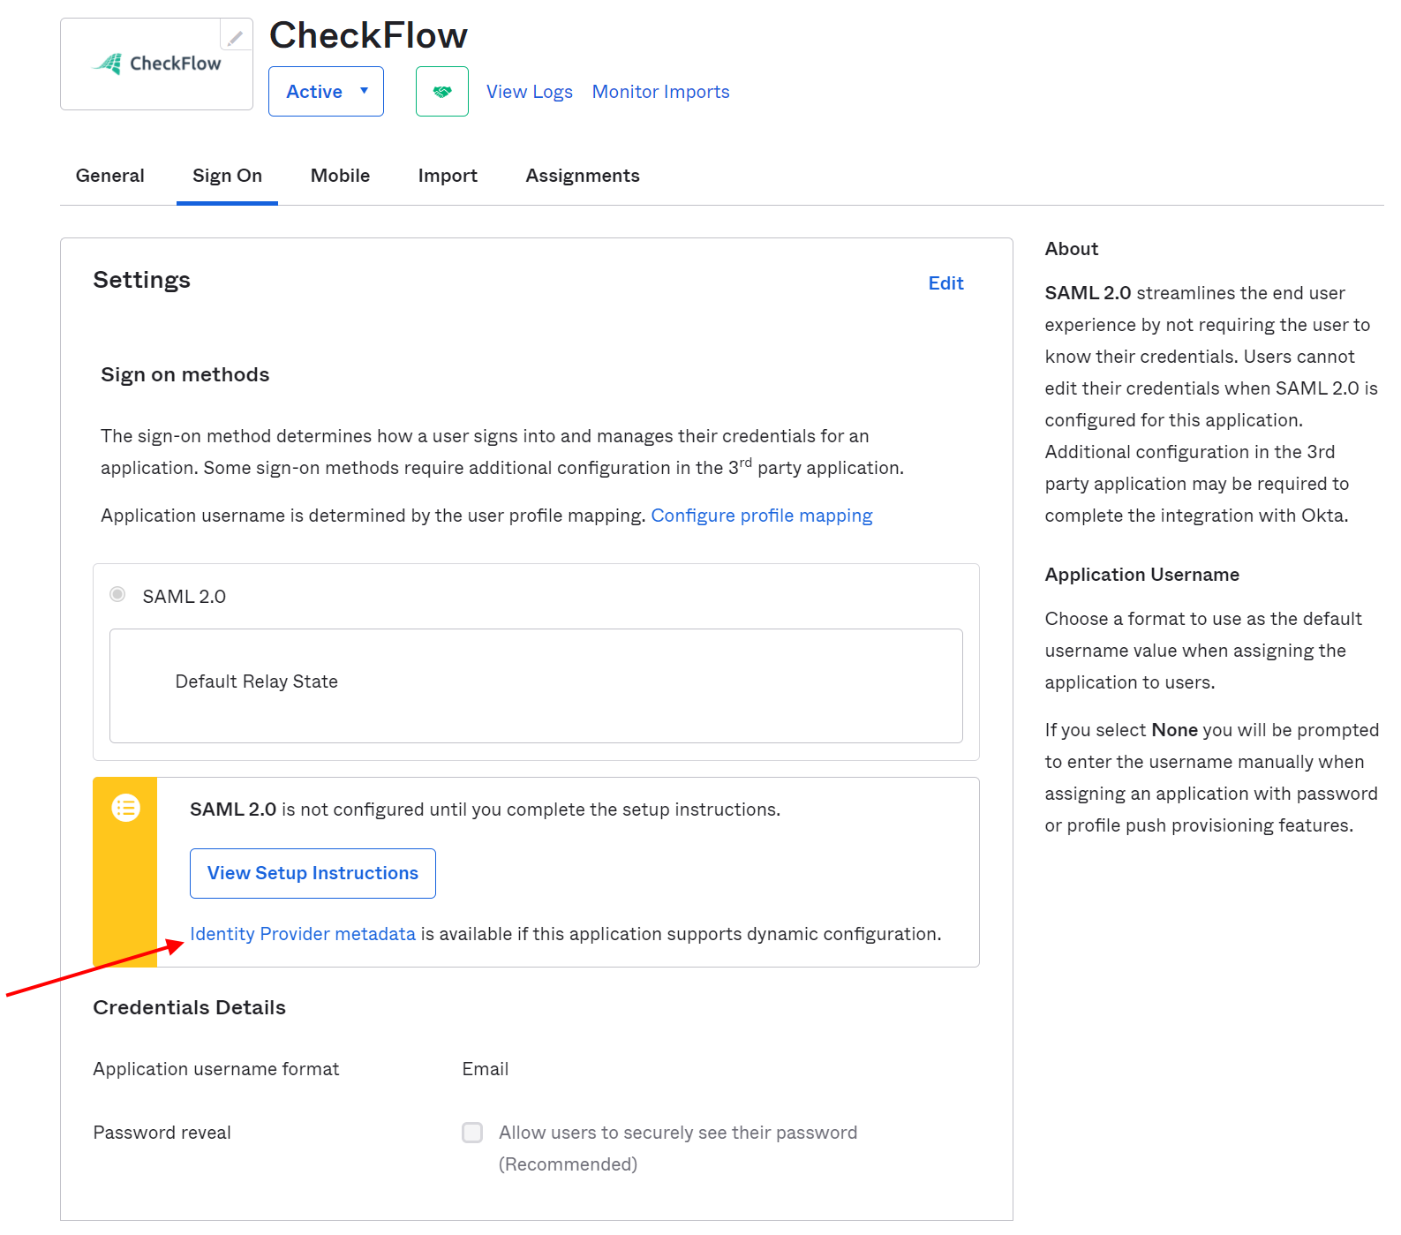Click the Password reveal label
The height and width of the screenshot is (1235, 1401).
click(162, 1133)
